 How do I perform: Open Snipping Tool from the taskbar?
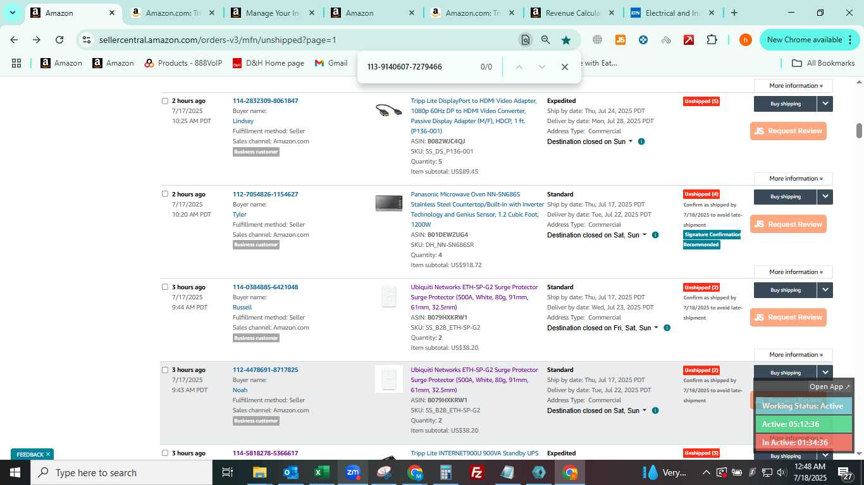tap(384, 472)
